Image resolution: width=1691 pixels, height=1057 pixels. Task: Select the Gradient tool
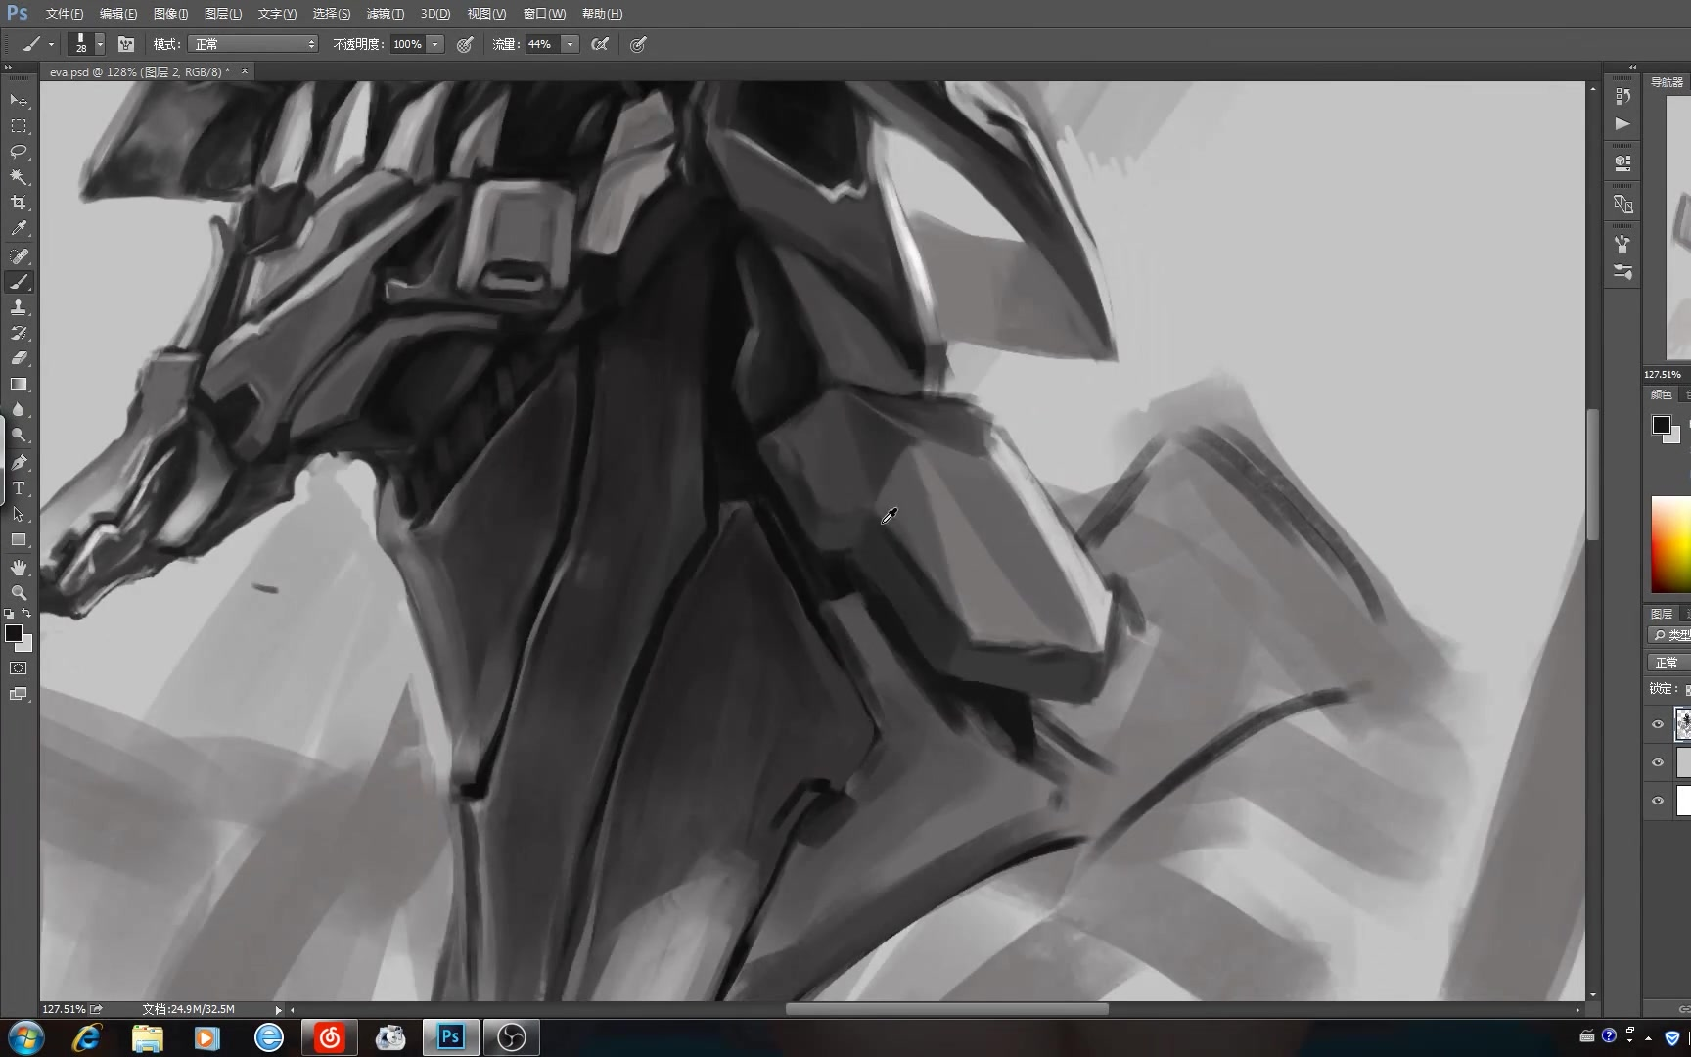point(19,385)
